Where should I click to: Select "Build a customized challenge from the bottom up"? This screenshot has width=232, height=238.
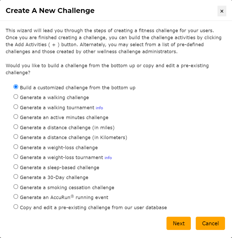click(16, 86)
